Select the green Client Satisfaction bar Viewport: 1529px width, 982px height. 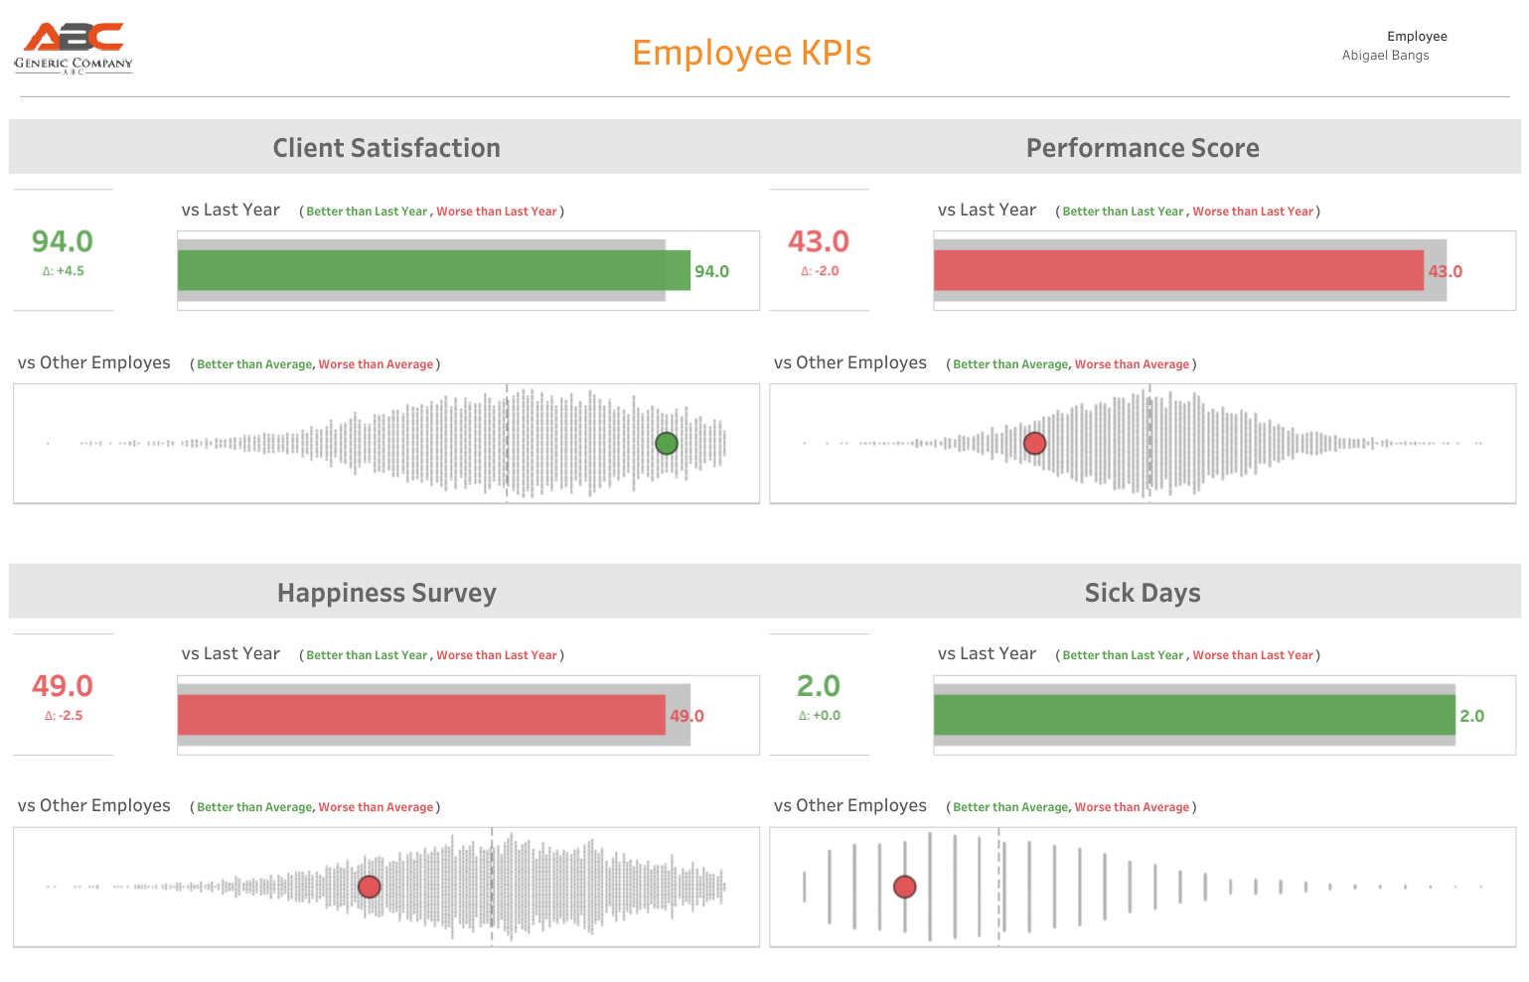(x=433, y=270)
